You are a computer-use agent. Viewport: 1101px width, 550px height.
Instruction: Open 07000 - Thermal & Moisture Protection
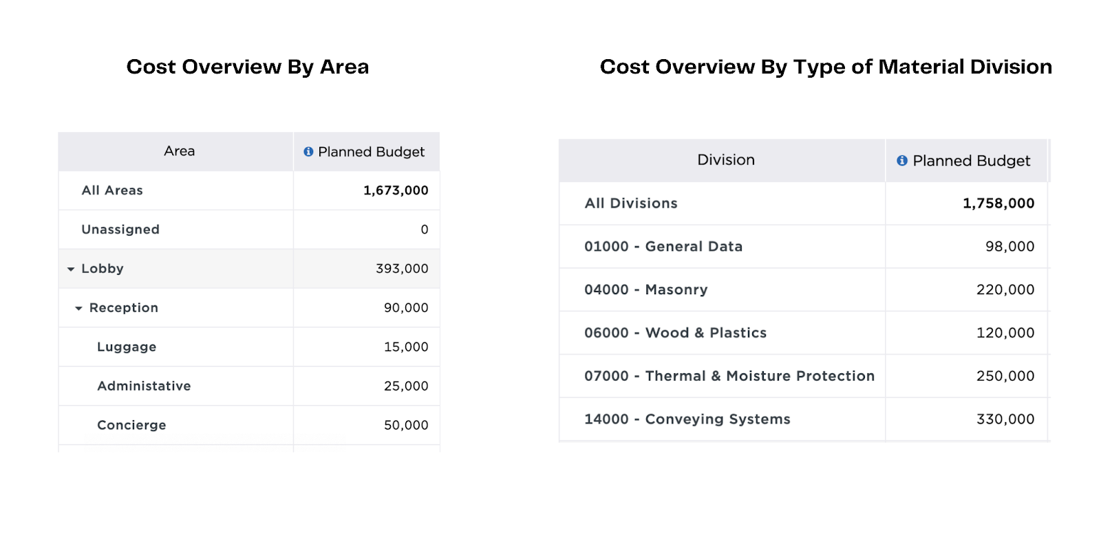click(x=729, y=376)
